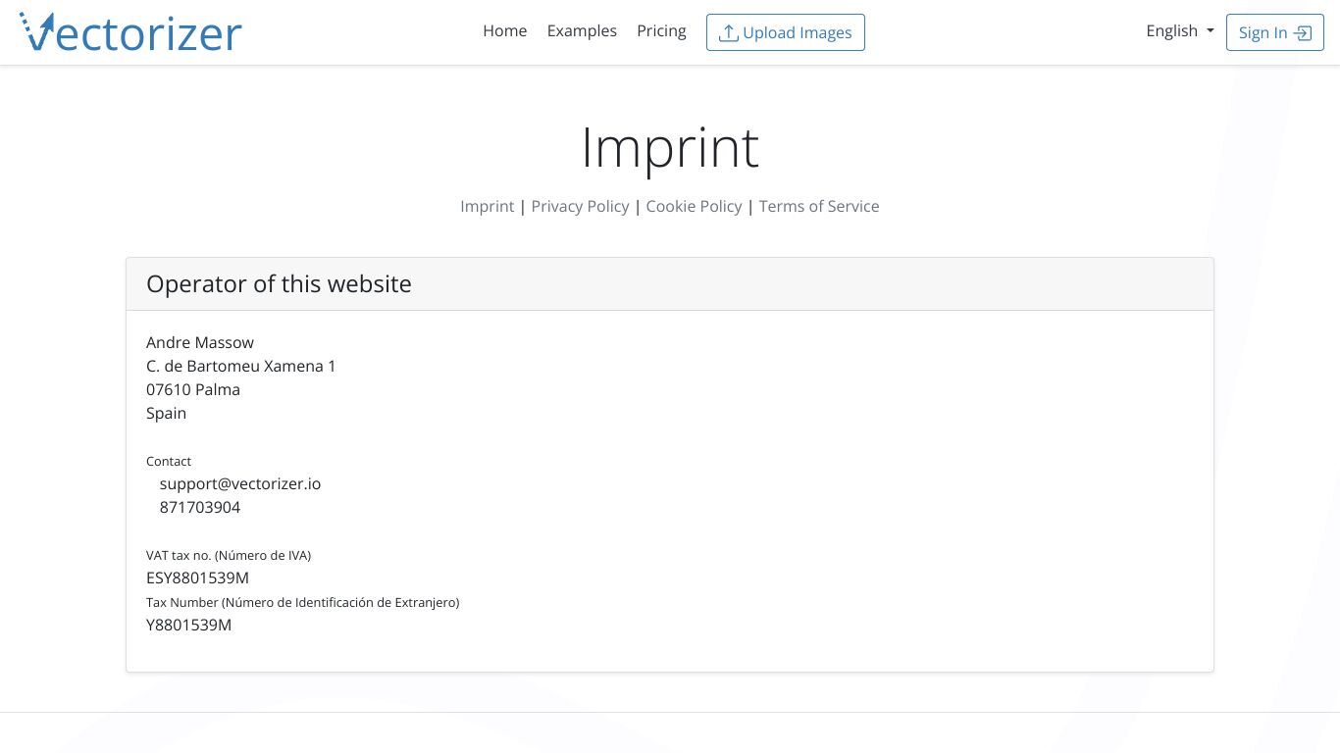Open the Pricing page
Image resolution: width=1340 pixels, height=753 pixels.
[661, 31]
